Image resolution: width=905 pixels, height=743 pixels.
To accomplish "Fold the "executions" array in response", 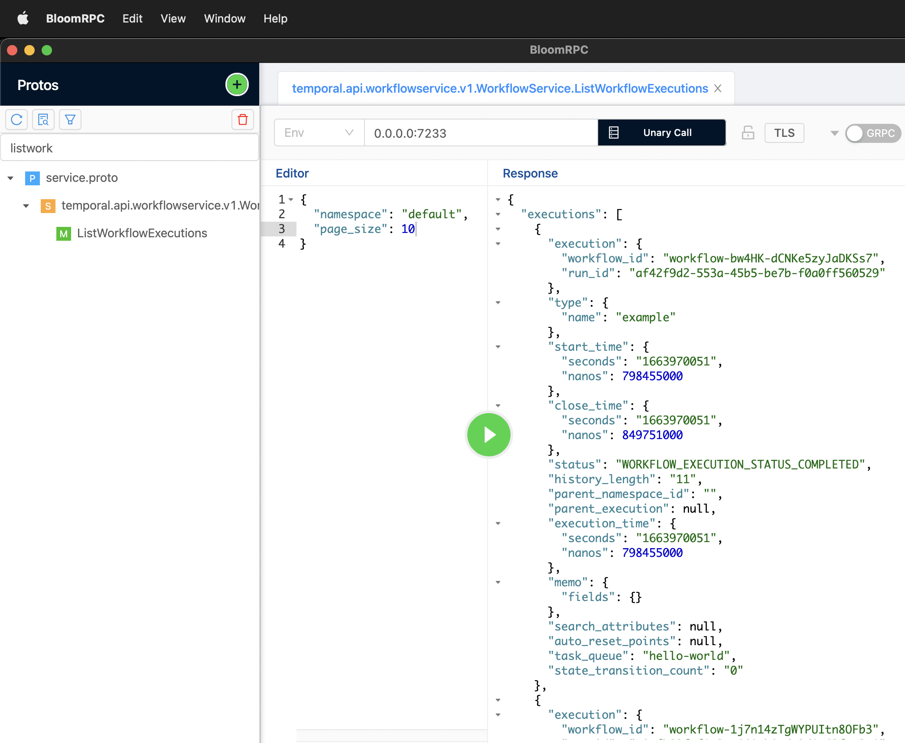I will pyautogui.click(x=498, y=214).
